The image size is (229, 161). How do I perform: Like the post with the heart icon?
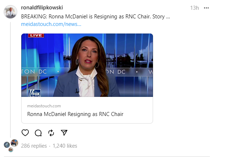click(25, 133)
